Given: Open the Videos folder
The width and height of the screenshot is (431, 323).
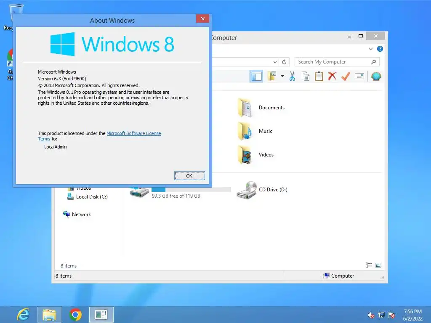Looking at the screenshot, I should [255, 155].
